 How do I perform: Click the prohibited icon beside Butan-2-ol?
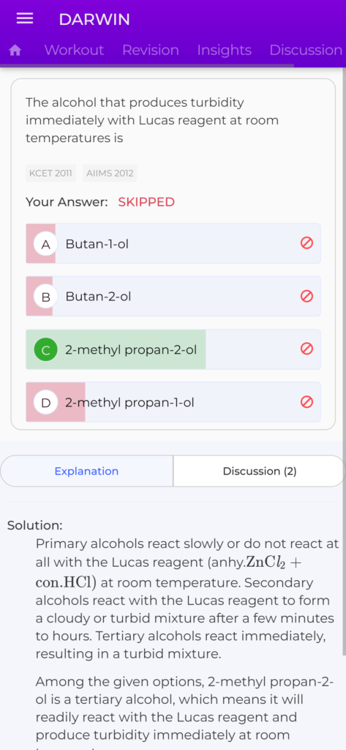[306, 297]
